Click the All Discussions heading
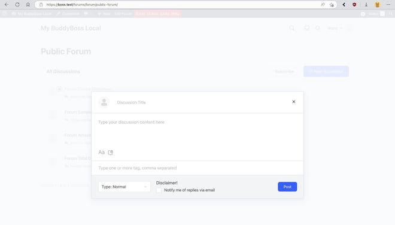Viewport: 395px width, 225px height. click(x=63, y=72)
